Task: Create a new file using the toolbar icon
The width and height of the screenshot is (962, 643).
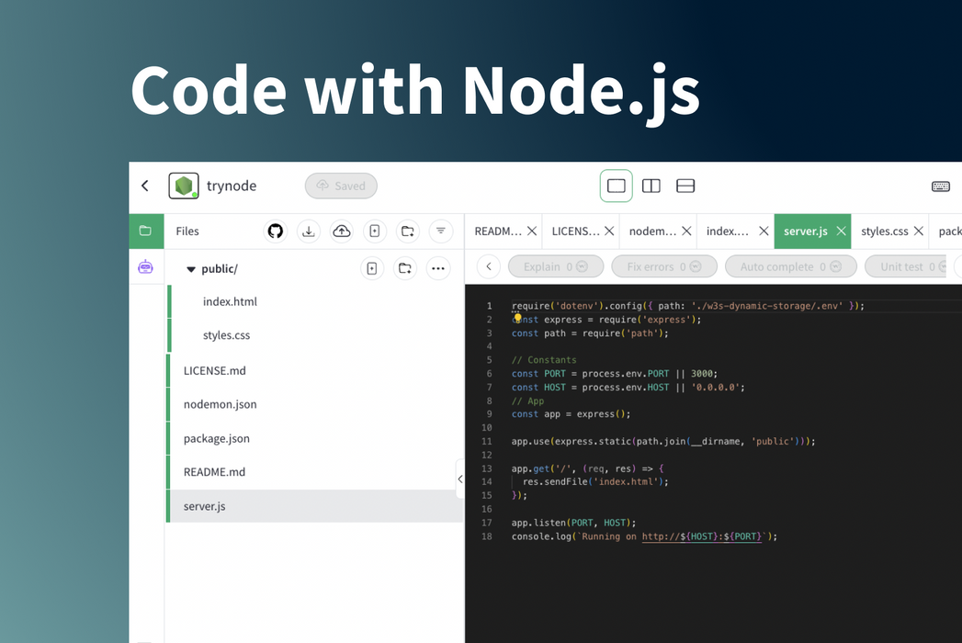Action: [374, 231]
